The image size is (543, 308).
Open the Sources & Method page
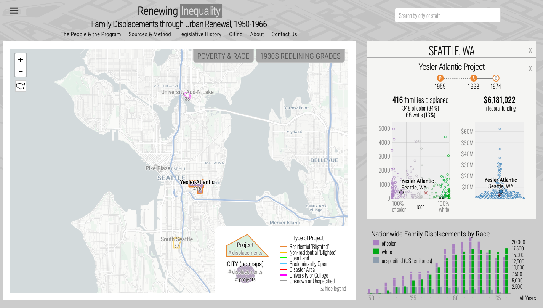(x=150, y=34)
